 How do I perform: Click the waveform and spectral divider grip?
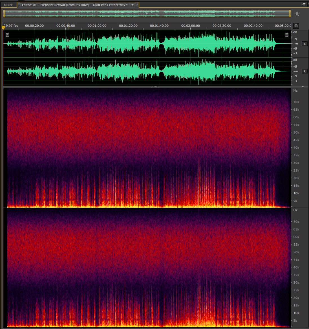coord(156,87)
